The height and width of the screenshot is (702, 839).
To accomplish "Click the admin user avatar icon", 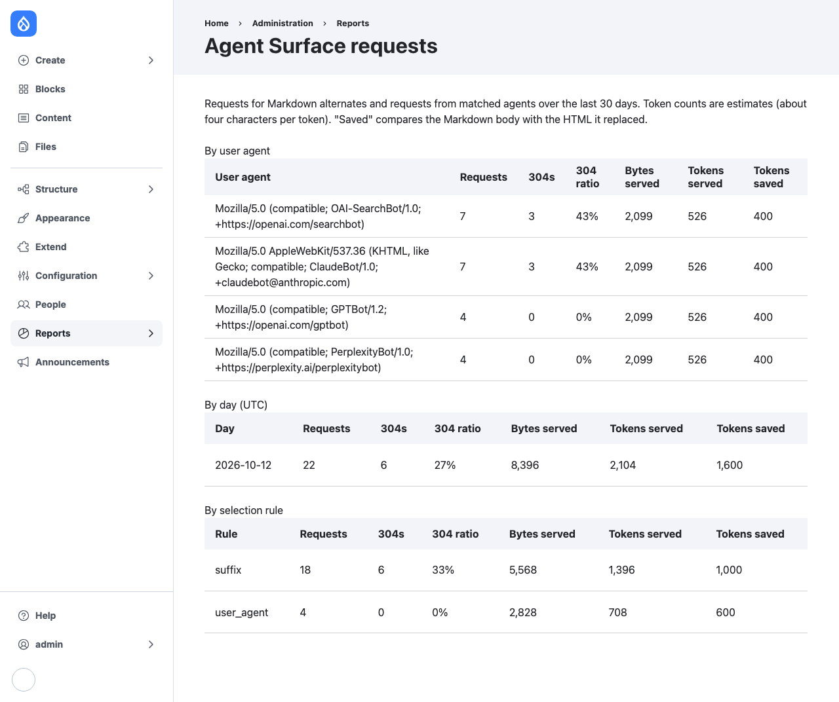I will coord(24,644).
